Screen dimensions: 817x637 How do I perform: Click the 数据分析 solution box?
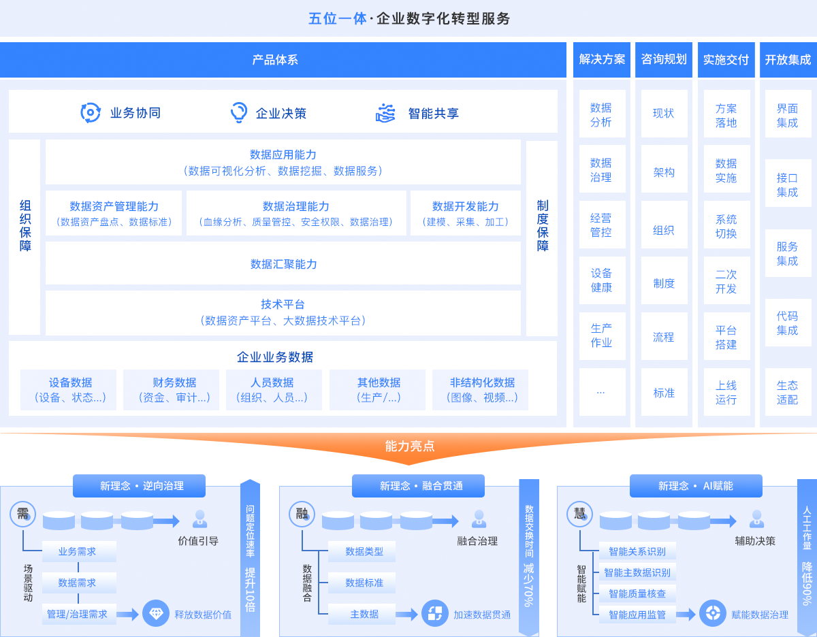(601, 114)
